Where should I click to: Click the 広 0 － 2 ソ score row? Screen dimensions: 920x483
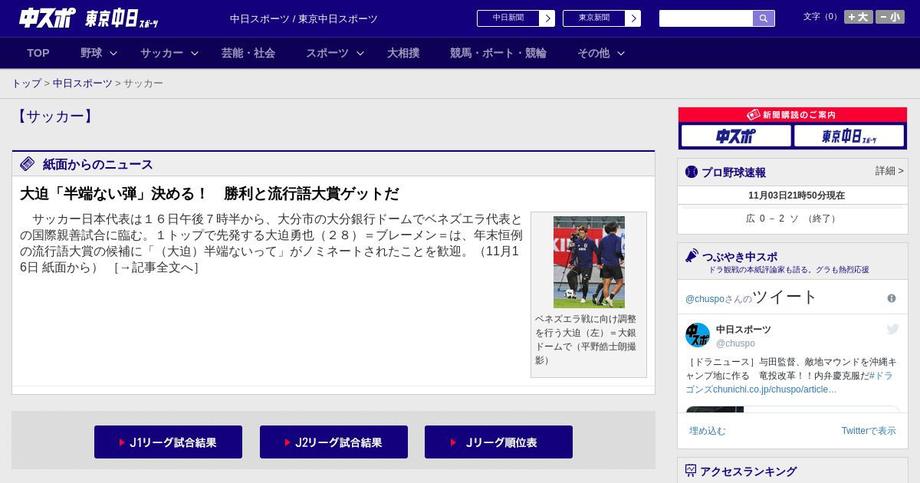click(x=792, y=219)
